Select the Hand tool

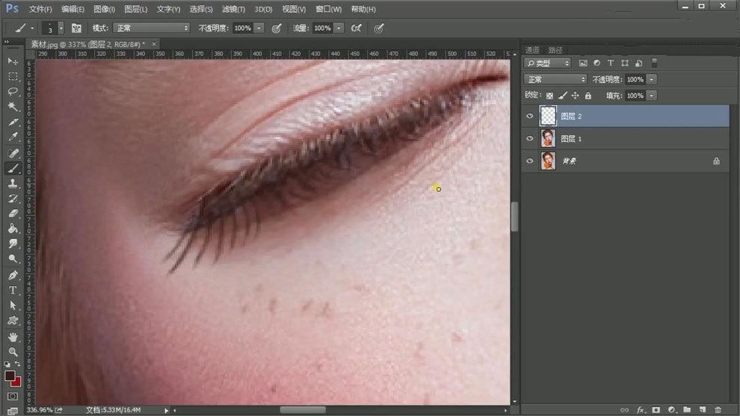tap(13, 336)
